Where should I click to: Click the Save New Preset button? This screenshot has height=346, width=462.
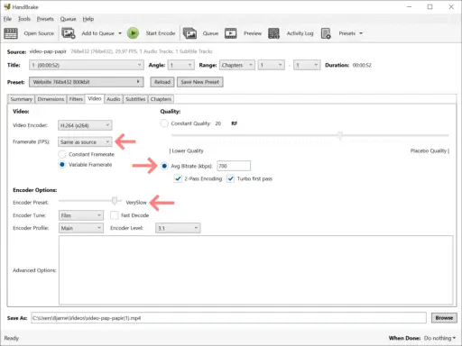click(200, 82)
